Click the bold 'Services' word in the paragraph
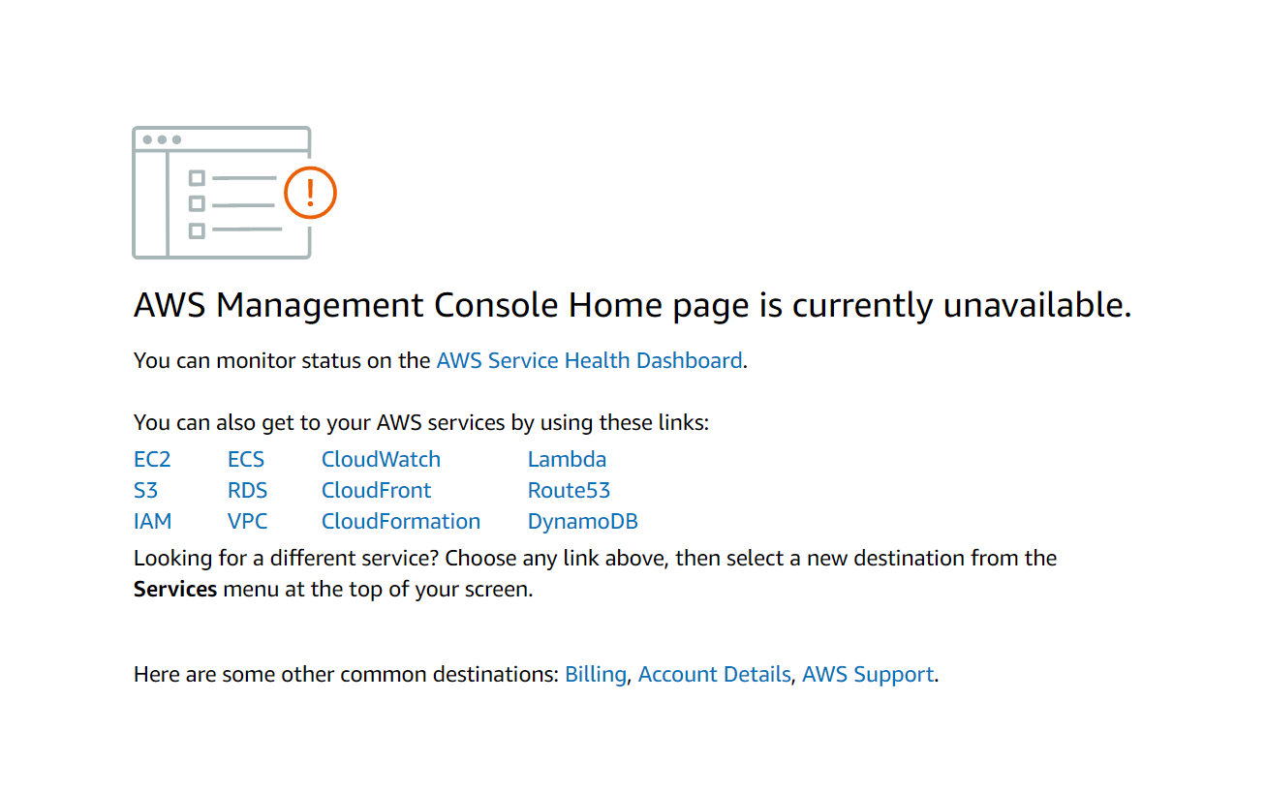1266x793 pixels. [175, 589]
